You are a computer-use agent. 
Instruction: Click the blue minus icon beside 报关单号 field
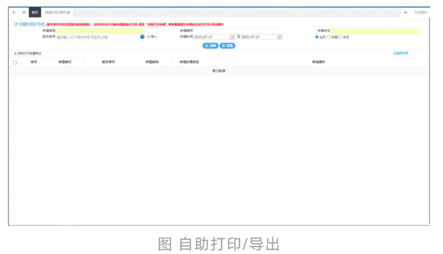(x=142, y=37)
